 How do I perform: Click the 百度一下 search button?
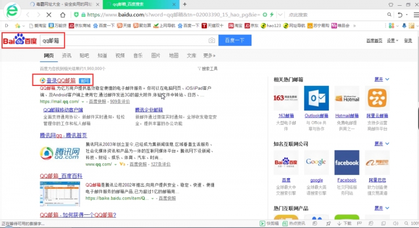point(235,40)
